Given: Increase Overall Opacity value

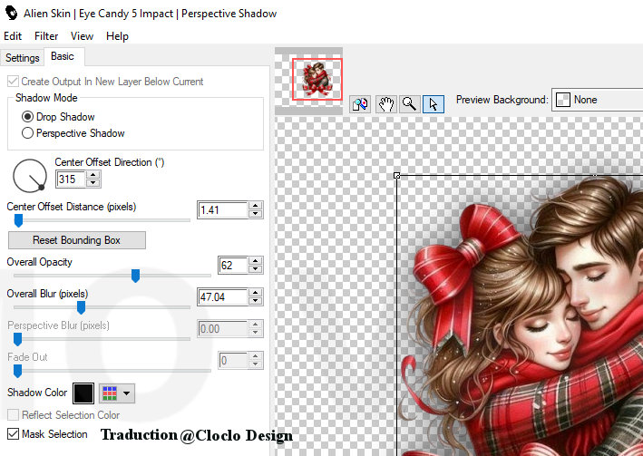Looking at the screenshot, I should tap(256, 261).
